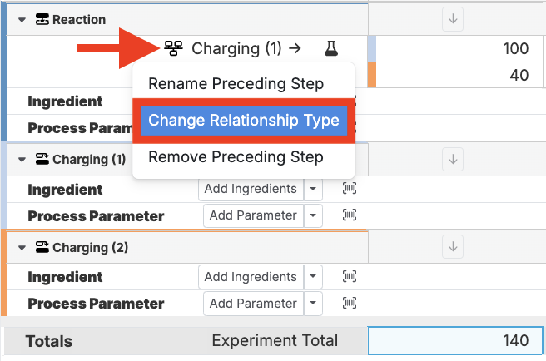Viewport: 546px width, 361px height.
Task: Click Add Parameter button under Charging (1)
Action: tap(253, 215)
